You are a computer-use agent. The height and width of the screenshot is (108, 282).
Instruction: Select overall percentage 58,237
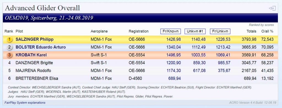tap(267, 63)
